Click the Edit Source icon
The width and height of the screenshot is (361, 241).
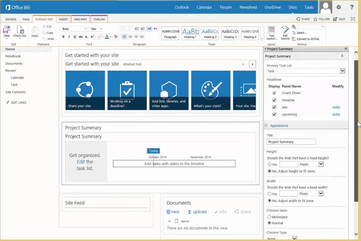point(285,33)
